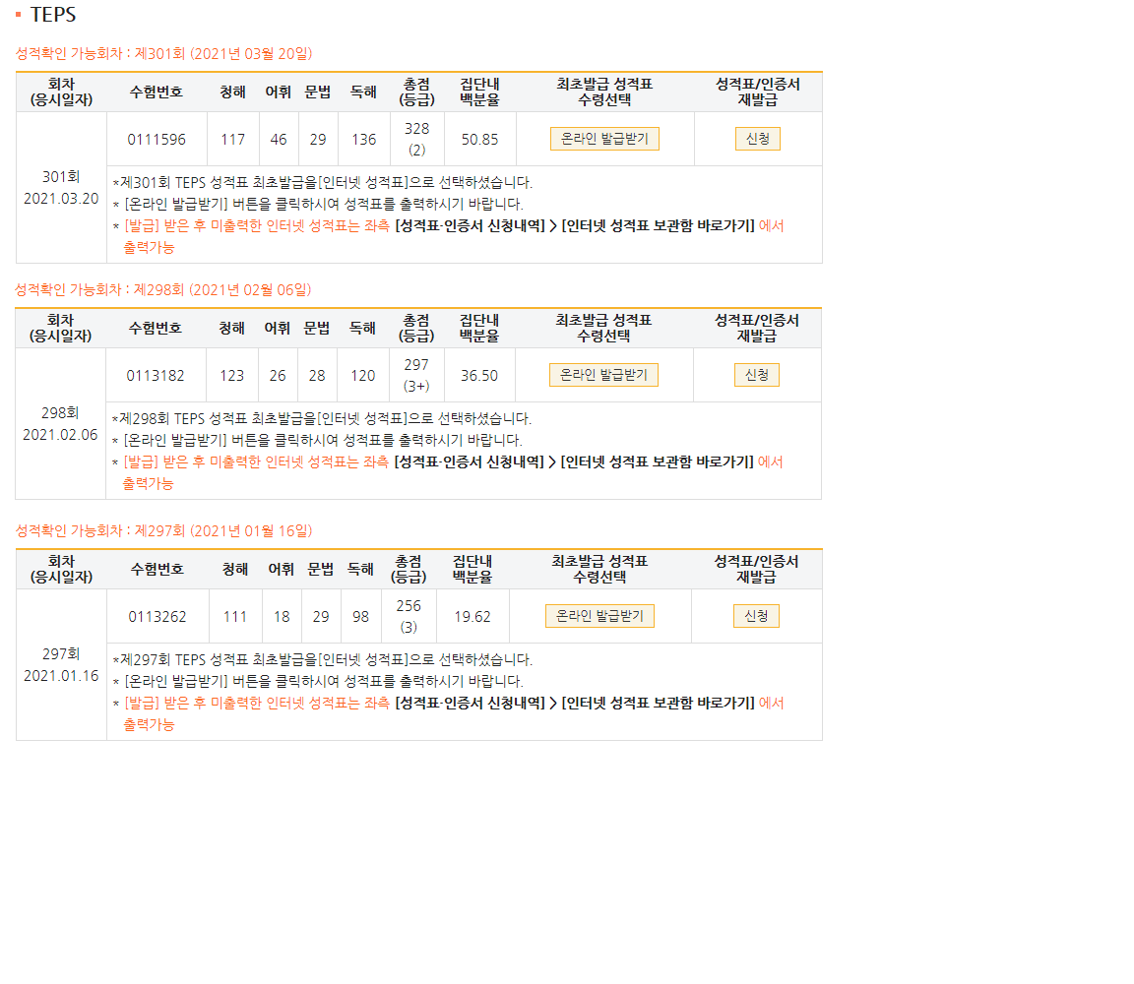Click listening score 123
This screenshot has width=1134, height=984.
click(x=232, y=376)
